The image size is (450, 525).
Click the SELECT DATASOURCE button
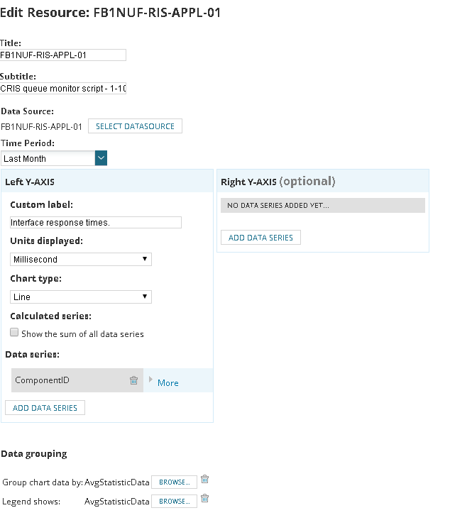coord(135,126)
